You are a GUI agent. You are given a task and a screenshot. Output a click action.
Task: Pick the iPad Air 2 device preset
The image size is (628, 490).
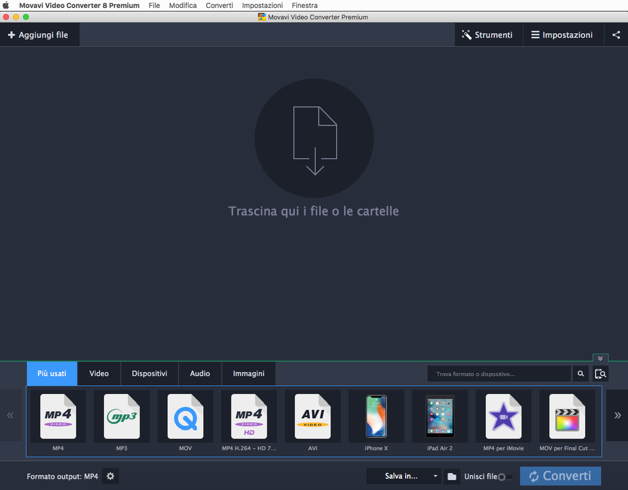pos(439,422)
